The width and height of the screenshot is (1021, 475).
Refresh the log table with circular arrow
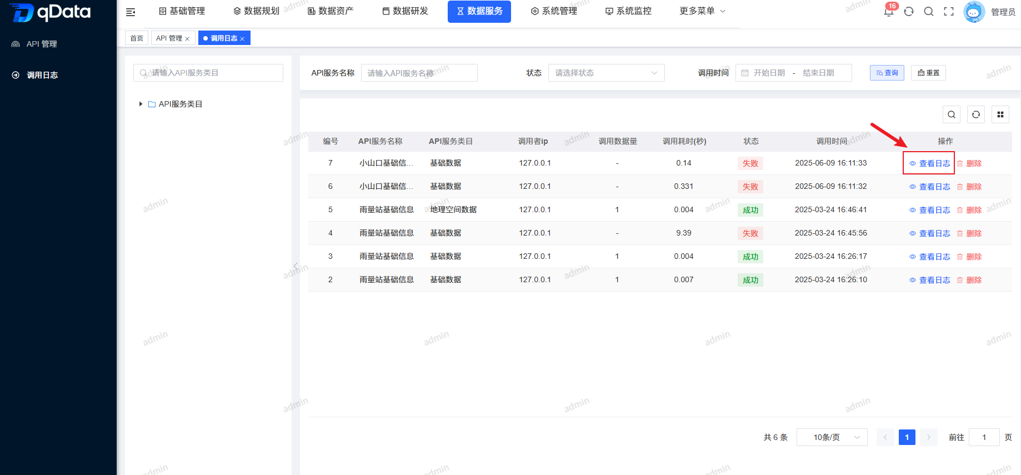click(976, 114)
